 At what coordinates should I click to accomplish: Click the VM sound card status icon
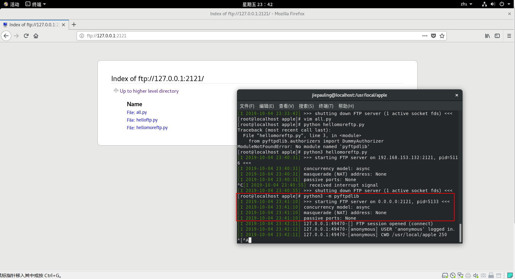click(476, 275)
